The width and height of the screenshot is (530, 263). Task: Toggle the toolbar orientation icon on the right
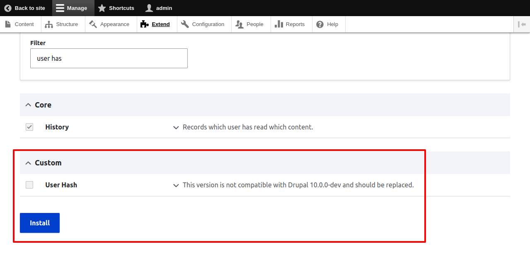tap(521, 24)
